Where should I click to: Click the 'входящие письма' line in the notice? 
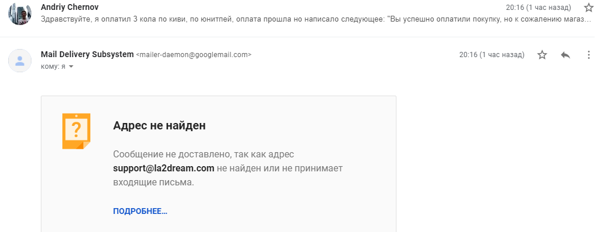pos(153,182)
